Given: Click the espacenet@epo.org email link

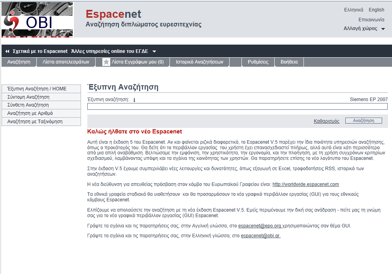Looking at the screenshot, I should pos(260,226).
